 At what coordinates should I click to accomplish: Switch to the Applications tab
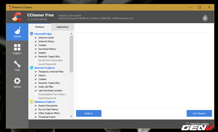point(62,27)
